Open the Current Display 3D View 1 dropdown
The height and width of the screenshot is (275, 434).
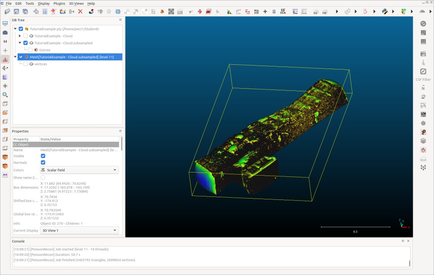coord(79,230)
